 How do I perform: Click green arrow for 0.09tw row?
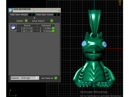pyautogui.click(x=53, y=28)
